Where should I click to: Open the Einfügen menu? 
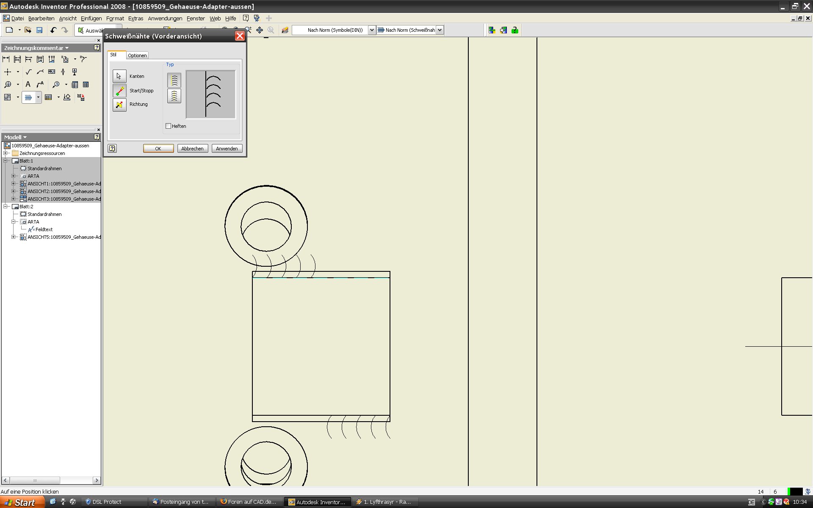(x=91, y=18)
